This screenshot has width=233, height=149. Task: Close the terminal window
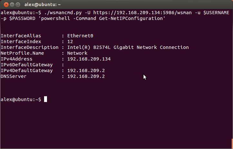[x=6, y=5]
